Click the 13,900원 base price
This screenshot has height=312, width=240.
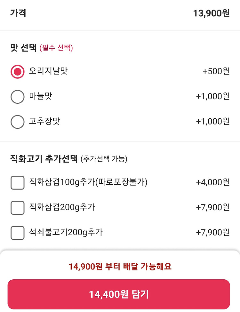coord(211,13)
